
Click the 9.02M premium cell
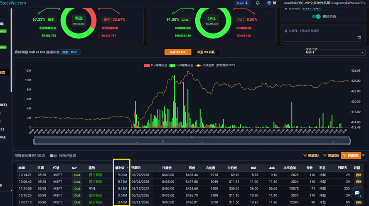coord(122,175)
